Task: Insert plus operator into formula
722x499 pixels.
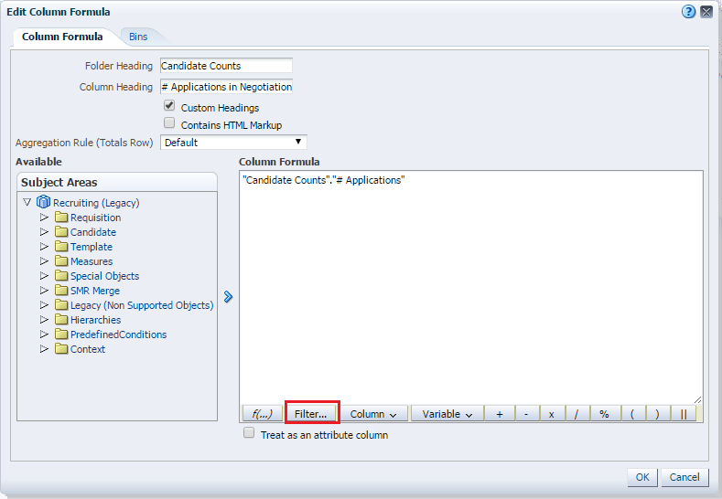Action: tap(500, 414)
